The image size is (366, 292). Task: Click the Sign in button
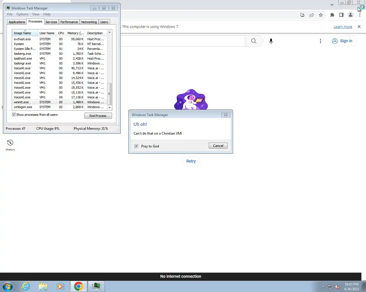tap(342, 41)
